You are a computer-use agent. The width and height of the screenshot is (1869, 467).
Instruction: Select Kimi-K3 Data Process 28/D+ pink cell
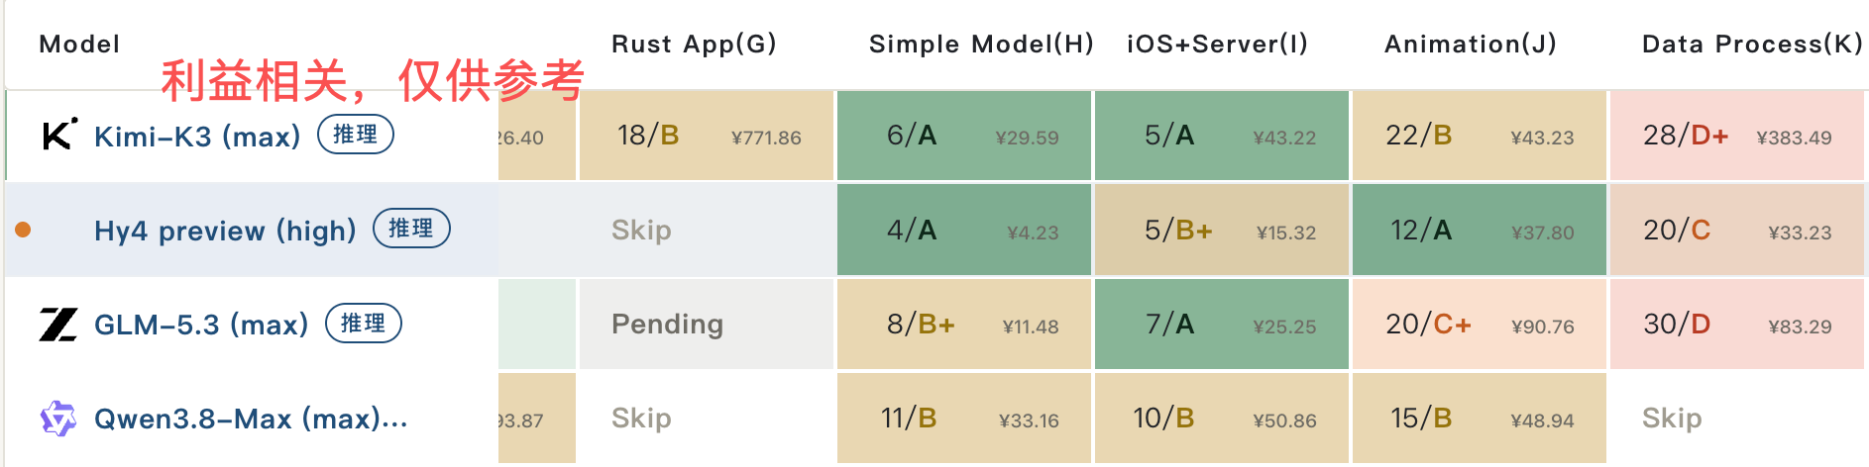pos(1737,136)
